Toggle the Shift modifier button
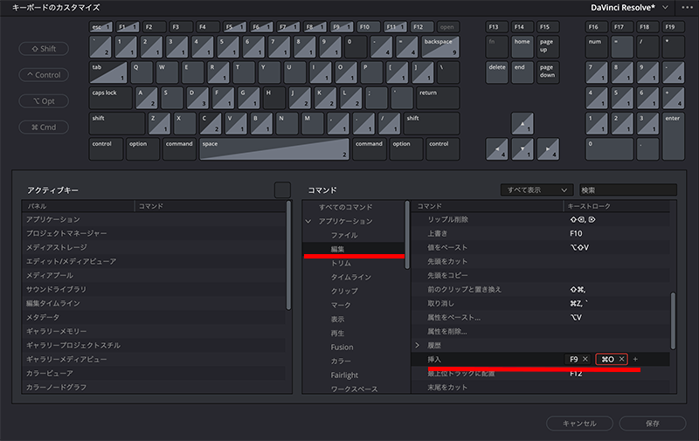This screenshot has width=699, height=441. [44, 49]
